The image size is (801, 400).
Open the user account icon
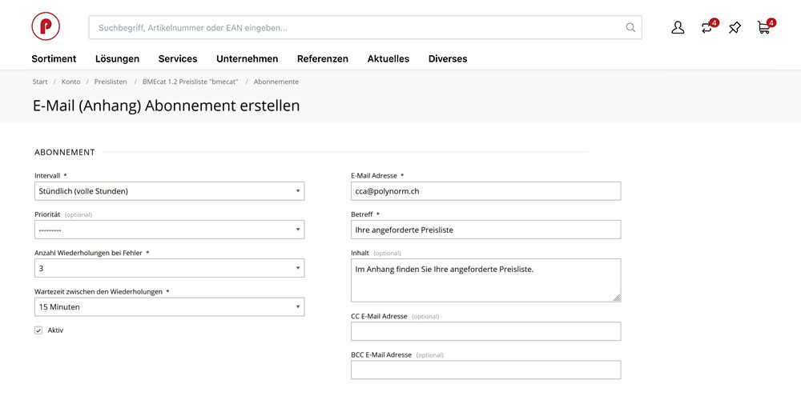click(x=678, y=28)
